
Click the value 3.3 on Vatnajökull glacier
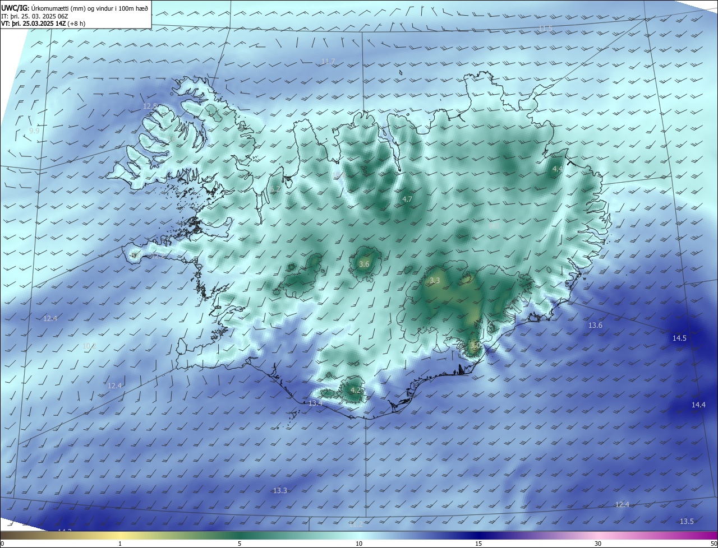[435, 280]
